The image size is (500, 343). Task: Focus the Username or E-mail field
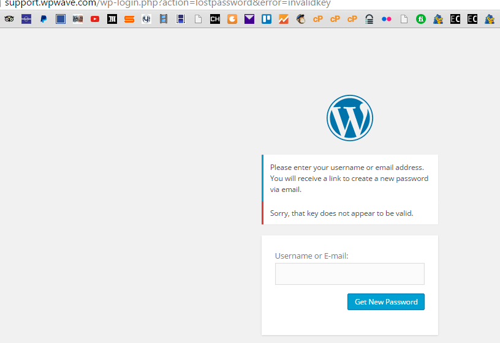(350, 274)
